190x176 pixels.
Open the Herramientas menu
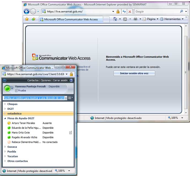tap(172, 19)
